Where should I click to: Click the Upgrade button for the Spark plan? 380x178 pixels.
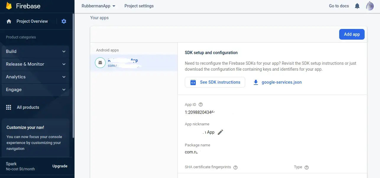point(60,166)
